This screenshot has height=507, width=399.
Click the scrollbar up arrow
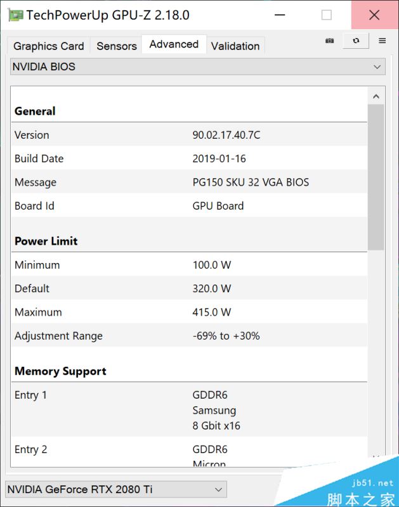tap(376, 96)
